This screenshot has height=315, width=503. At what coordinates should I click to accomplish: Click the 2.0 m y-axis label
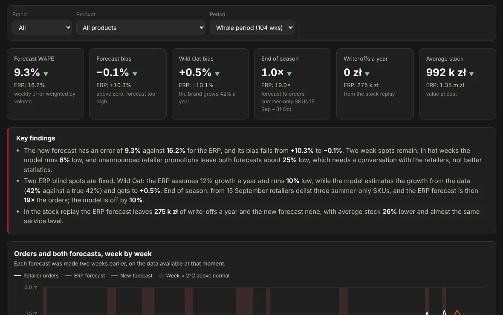(x=31, y=287)
